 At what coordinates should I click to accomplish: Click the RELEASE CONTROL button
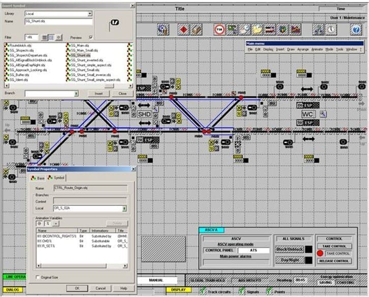pos(333,261)
